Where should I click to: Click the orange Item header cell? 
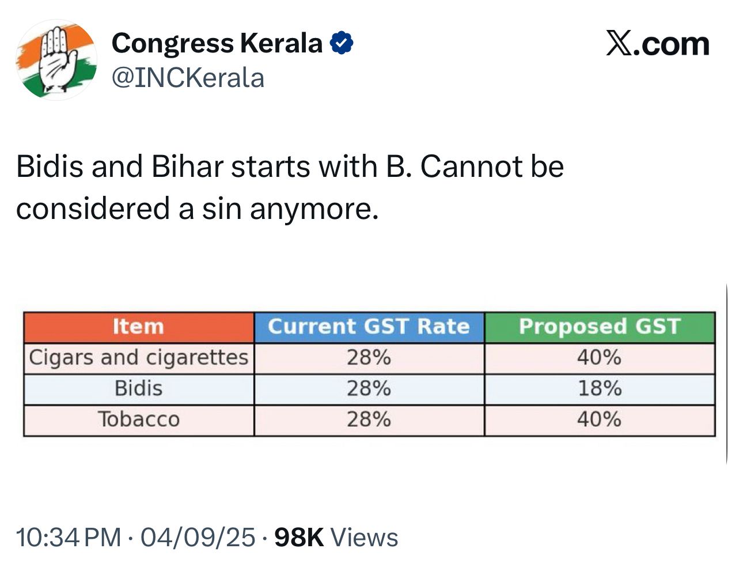coord(138,327)
